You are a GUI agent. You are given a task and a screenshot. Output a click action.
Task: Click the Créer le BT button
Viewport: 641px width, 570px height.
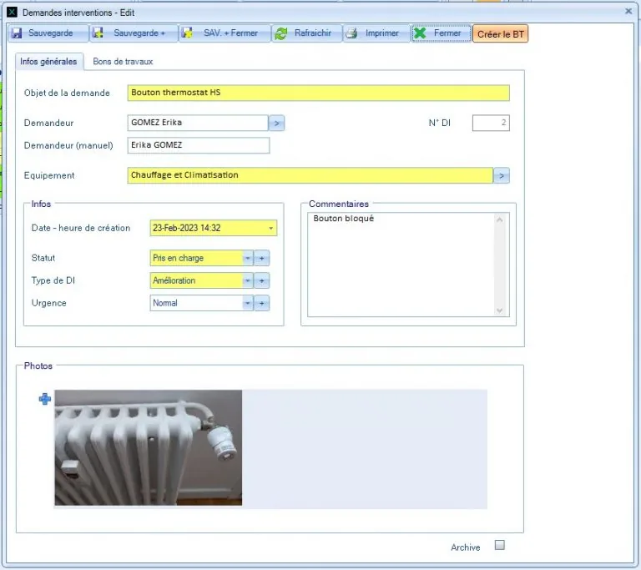[x=501, y=34]
